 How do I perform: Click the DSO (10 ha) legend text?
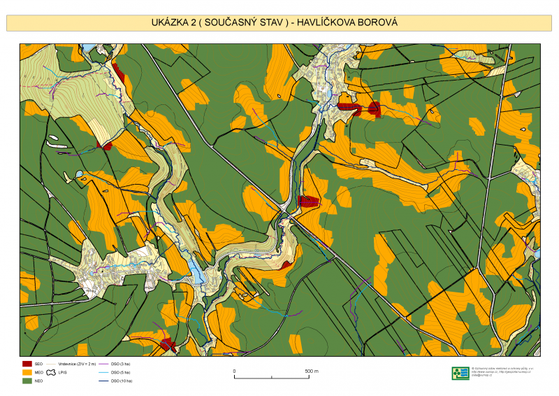[x=121, y=381]
